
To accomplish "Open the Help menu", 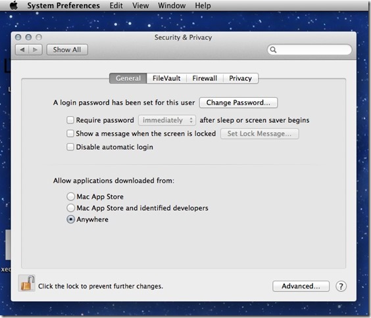I will pos(203,5).
